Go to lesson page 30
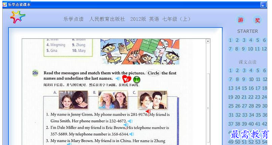The image size is (272, 145). (x=265, y=106)
